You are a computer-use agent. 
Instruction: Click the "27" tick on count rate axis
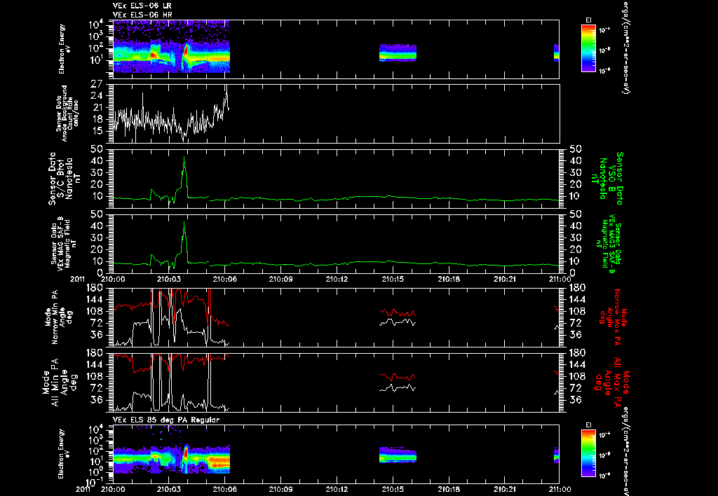pyautogui.click(x=96, y=84)
